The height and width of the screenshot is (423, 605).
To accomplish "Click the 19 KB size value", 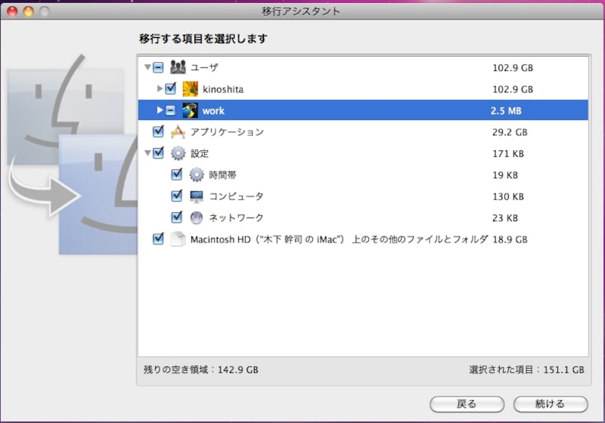I will 505,175.
